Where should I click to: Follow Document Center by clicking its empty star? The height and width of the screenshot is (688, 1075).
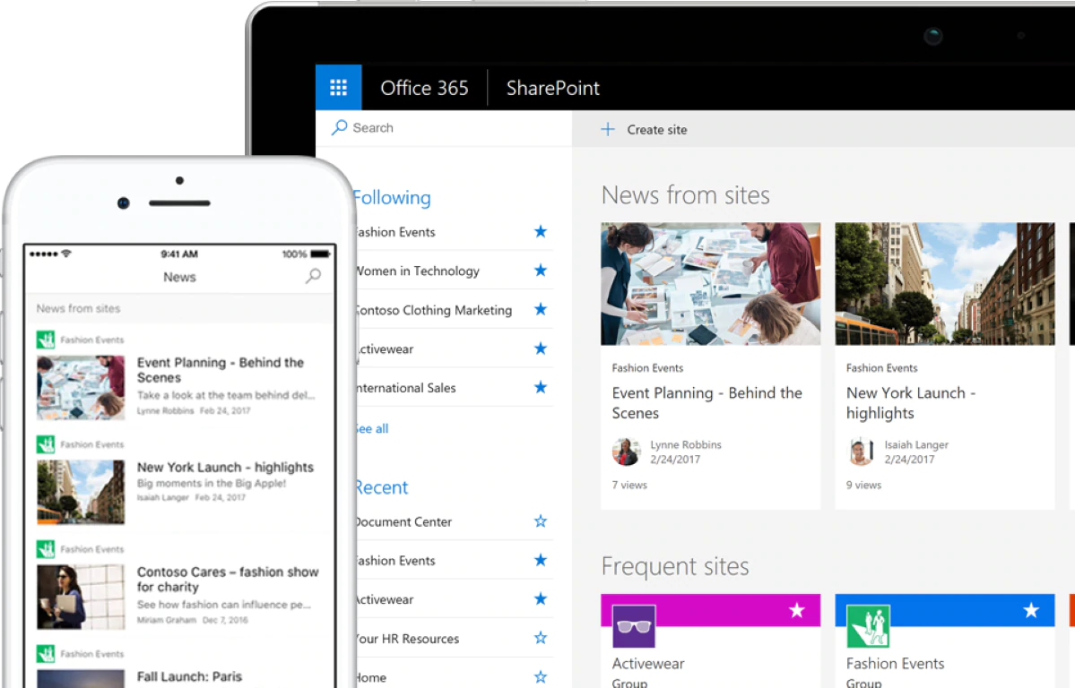click(540, 520)
